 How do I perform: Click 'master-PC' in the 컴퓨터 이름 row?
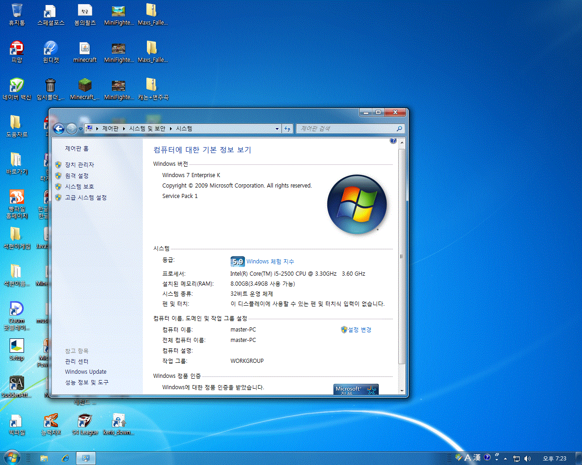243,330
